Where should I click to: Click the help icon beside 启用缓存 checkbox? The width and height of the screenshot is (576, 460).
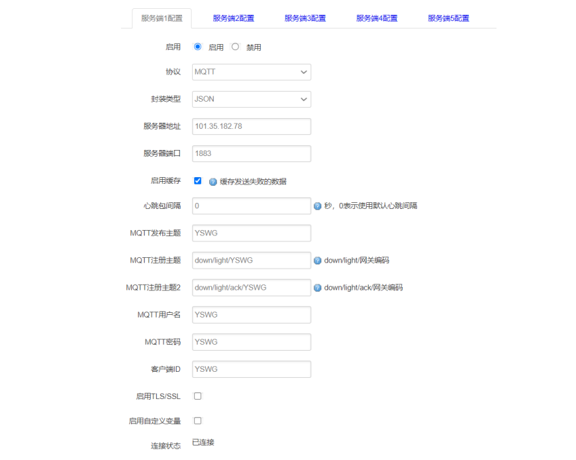point(212,180)
